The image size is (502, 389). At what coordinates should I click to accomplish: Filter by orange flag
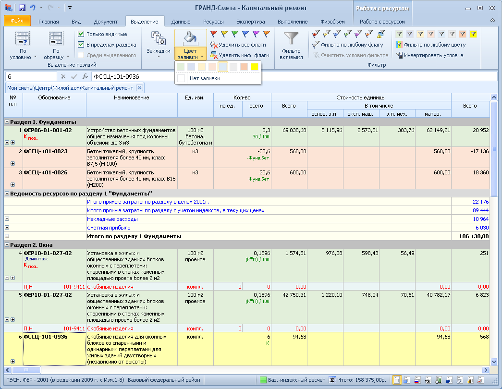(369, 34)
